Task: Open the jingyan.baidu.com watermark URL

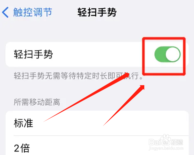Action: pos(166,148)
